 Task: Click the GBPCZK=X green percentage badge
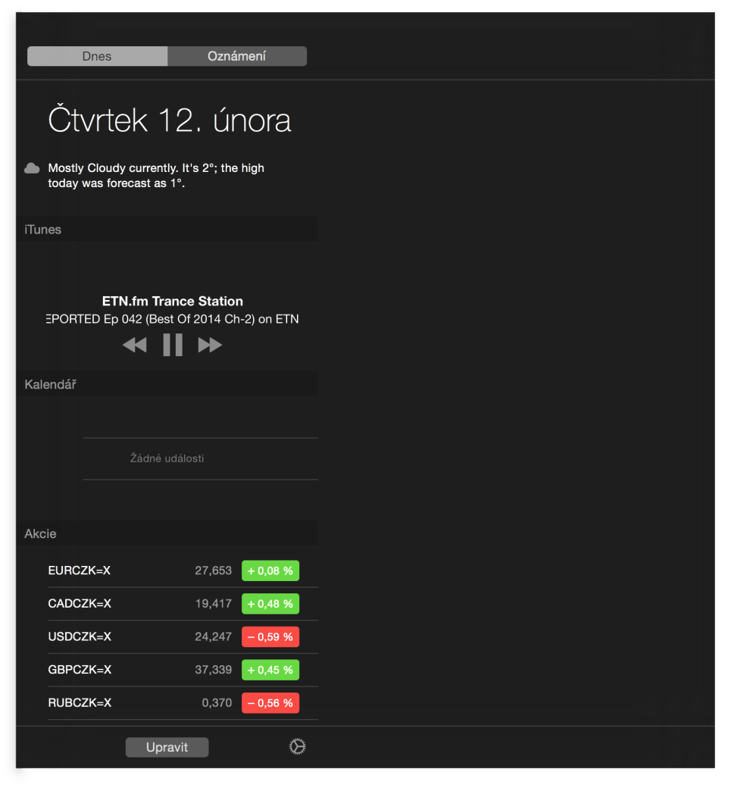(x=270, y=670)
